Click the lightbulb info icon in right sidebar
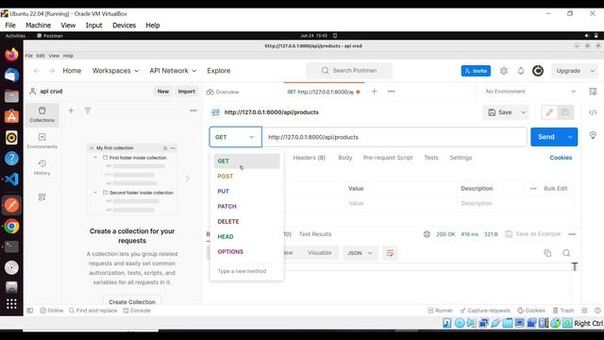 (x=593, y=135)
